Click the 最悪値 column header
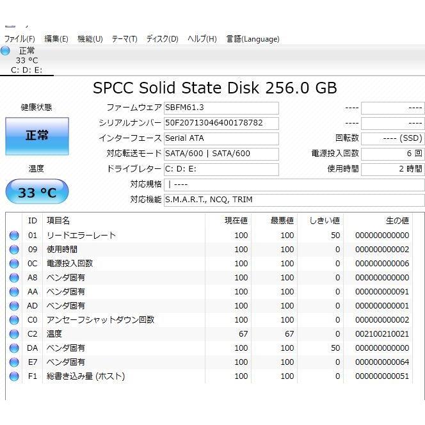425x425 pixels. (275, 221)
